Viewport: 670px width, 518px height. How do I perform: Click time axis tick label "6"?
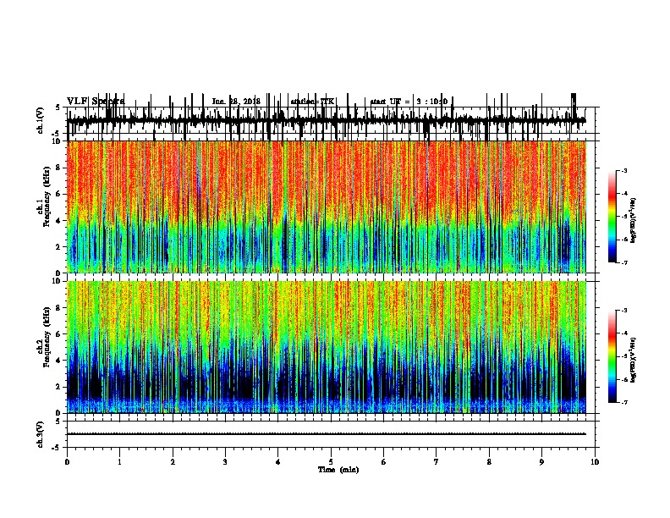384,462
